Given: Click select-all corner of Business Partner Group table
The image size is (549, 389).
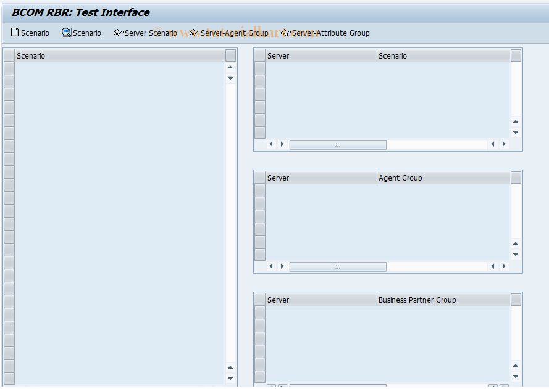Looking at the screenshot, I should 260,300.
